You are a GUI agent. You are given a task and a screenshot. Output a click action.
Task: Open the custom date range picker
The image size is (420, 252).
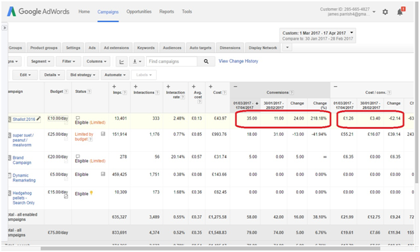pyautogui.click(x=318, y=36)
